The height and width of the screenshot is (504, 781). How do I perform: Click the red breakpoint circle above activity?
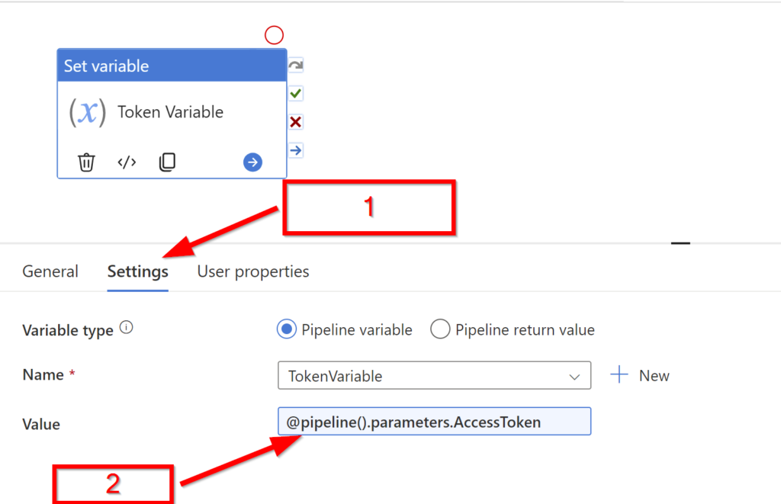[274, 35]
